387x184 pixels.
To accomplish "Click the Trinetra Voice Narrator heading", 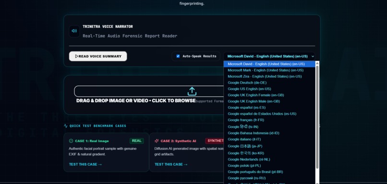I will [x=108, y=26].
